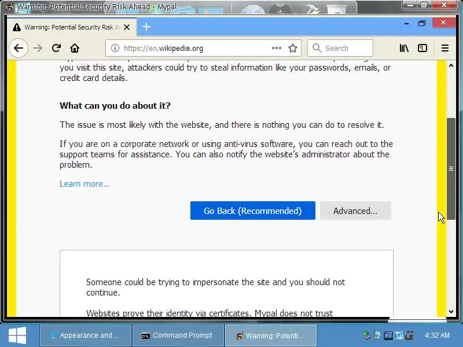
Task: Open a new tab
Action: tap(146, 27)
